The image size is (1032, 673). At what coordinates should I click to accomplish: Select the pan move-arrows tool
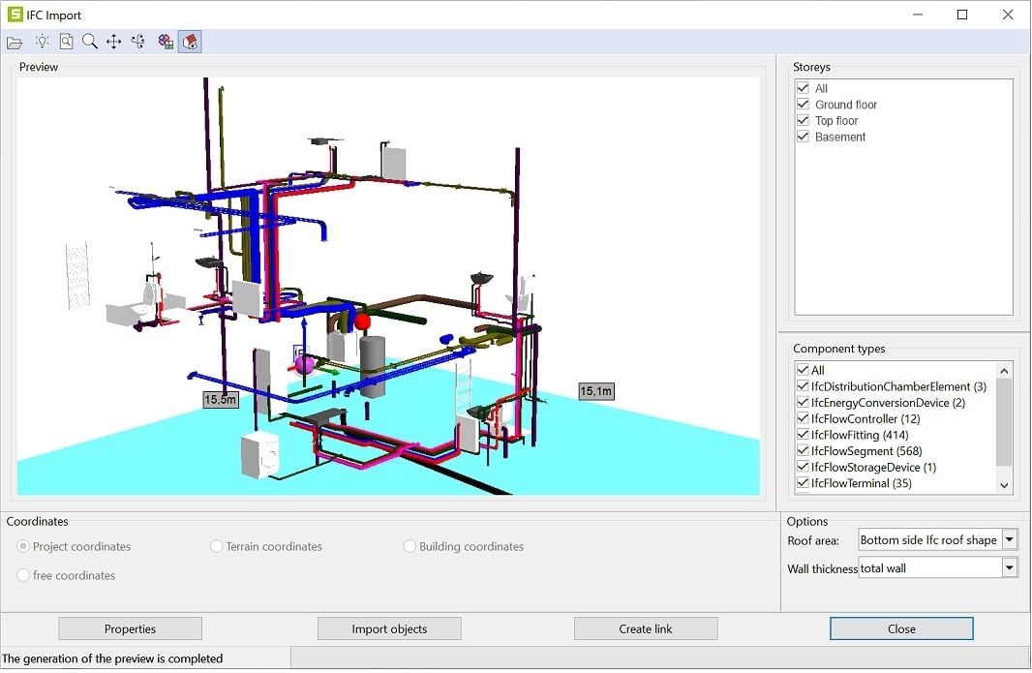coord(114,43)
